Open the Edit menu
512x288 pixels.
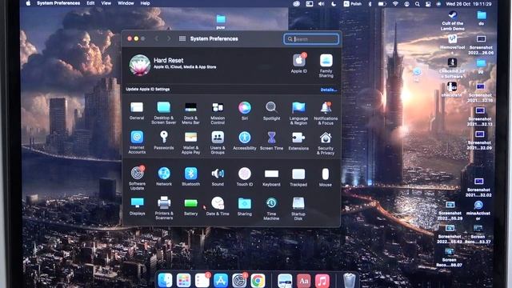(90, 3)
